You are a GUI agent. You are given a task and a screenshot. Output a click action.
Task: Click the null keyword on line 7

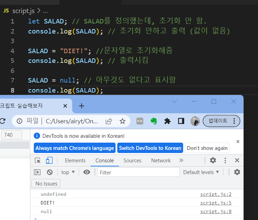tap(68, 80)
